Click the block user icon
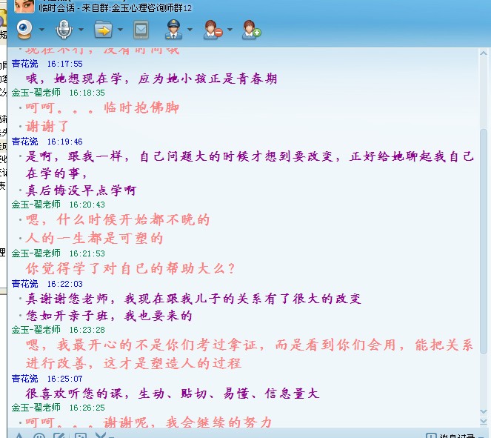The width and height of the screenshot is (491, 438). [x=213, y=30]
